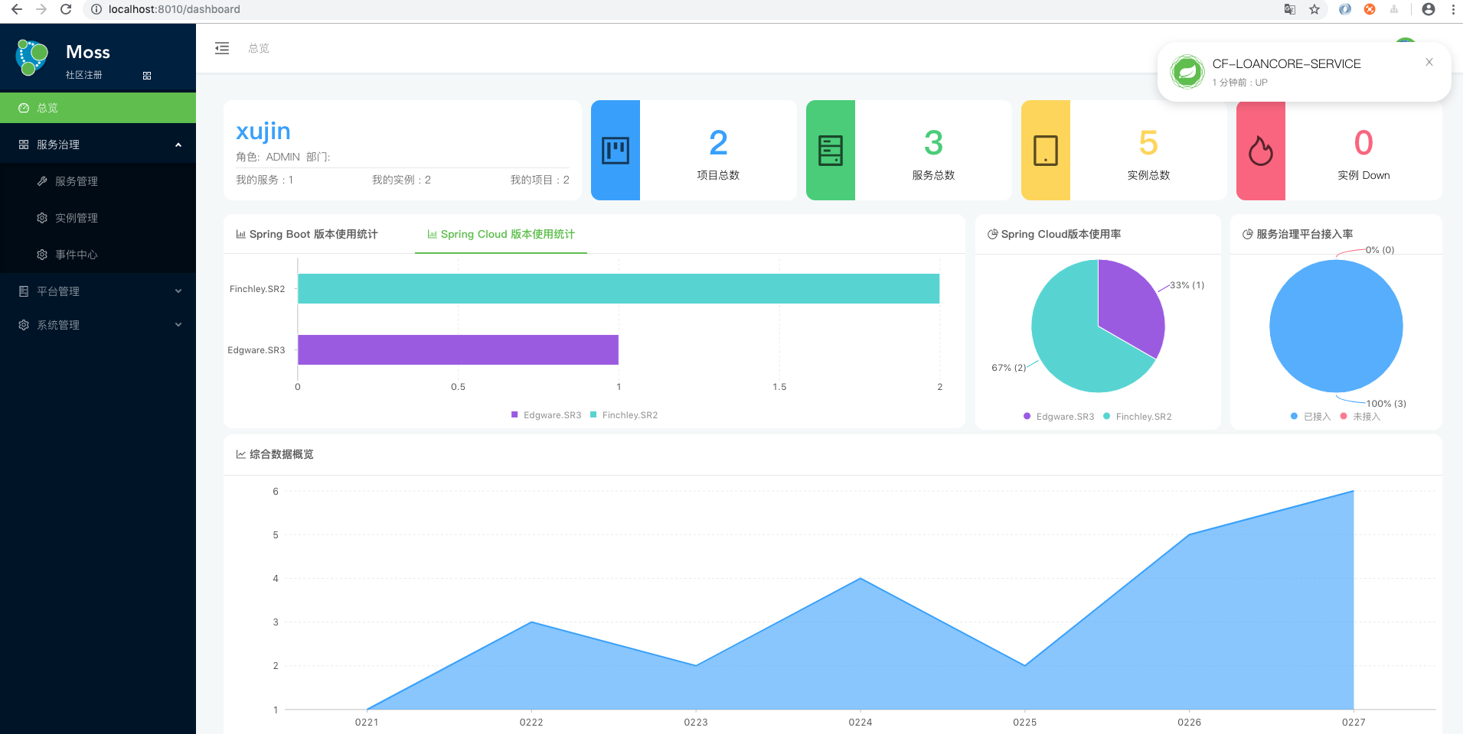Click the Spring leaf icon in the notification

coord(1187,71)
